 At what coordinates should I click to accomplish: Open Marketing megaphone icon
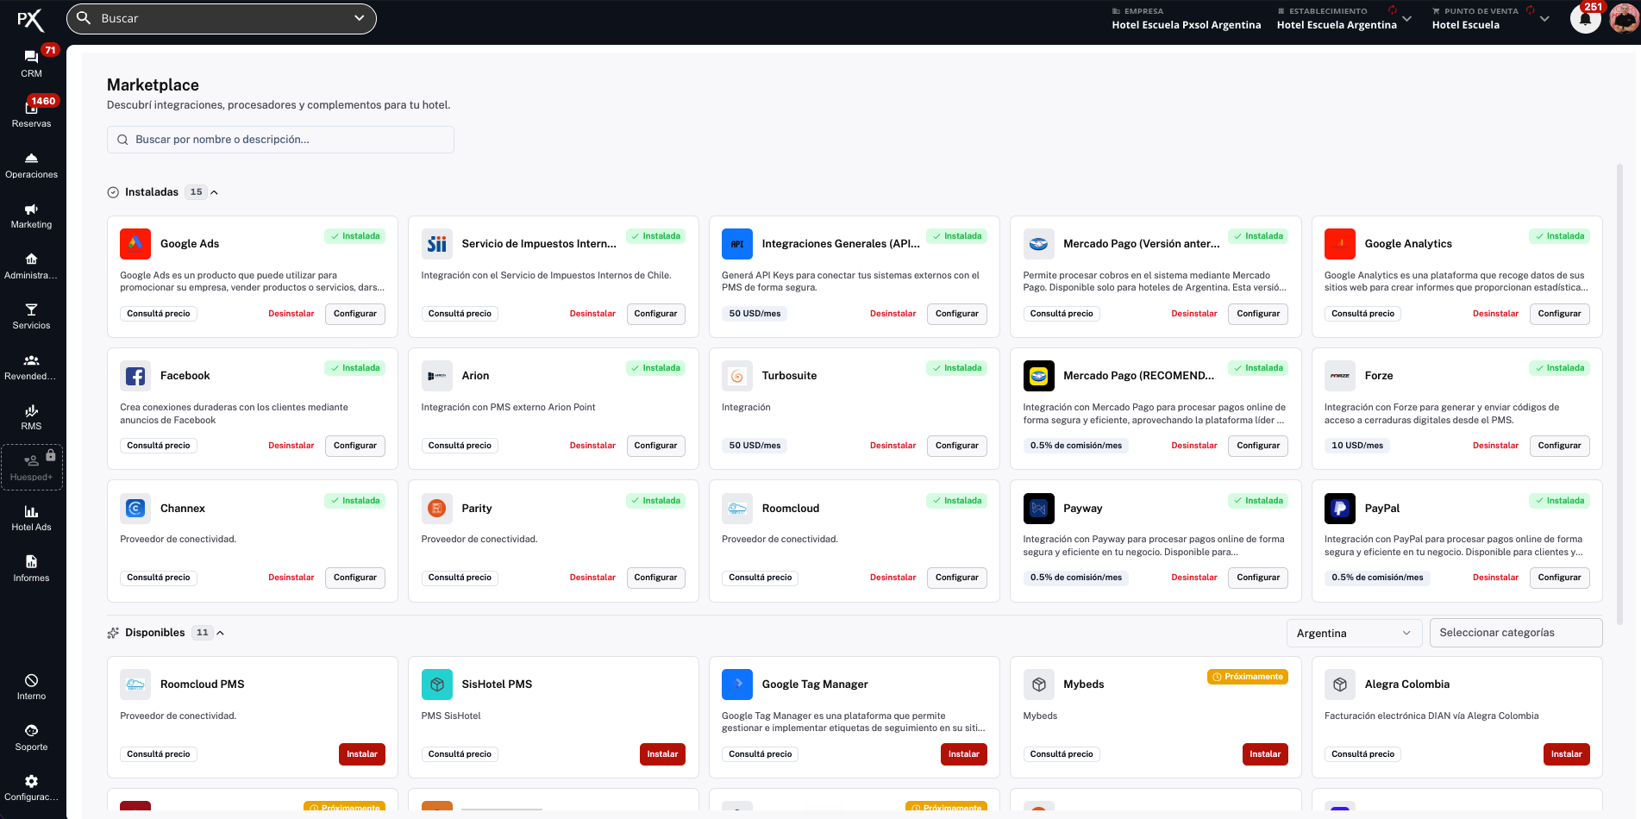(31, 209)
